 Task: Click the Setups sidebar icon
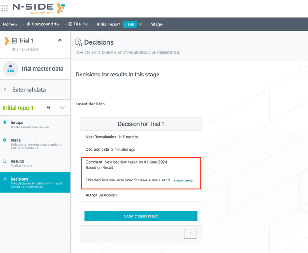tap(5, 122)
